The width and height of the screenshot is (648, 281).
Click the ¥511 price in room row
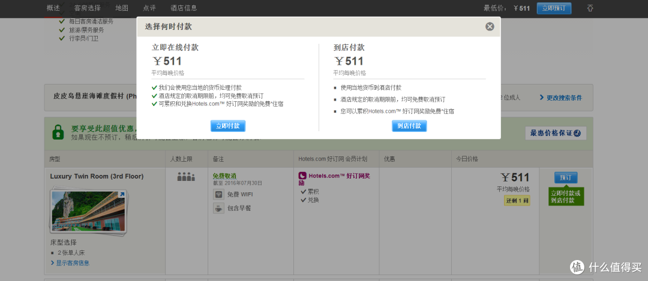pos(515,177)
